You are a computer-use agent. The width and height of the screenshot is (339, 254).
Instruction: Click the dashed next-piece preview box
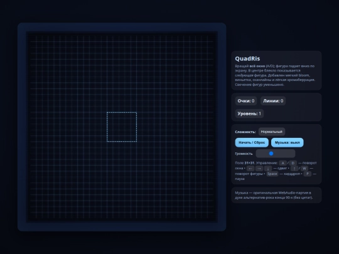[x=122, y=127]
